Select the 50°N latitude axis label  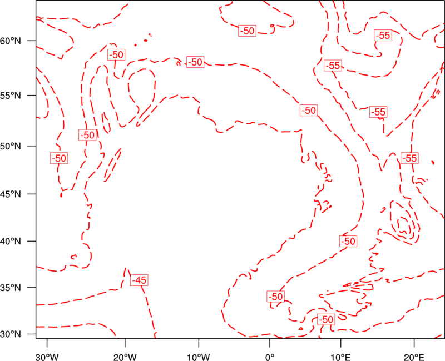[11, 146]
